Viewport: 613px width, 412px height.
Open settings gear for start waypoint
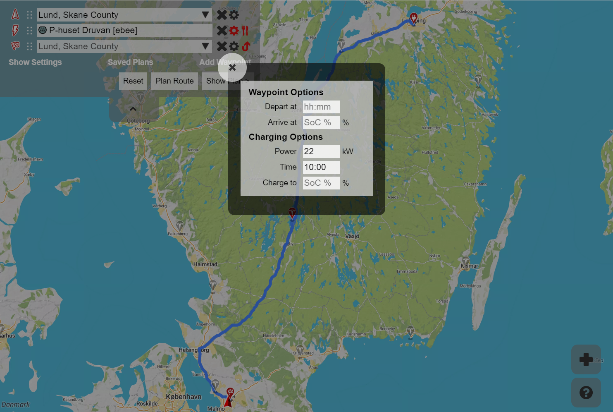point(234,15)
